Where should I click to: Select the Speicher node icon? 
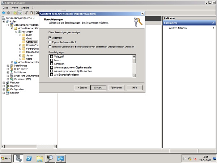click(x=8, y=93)
